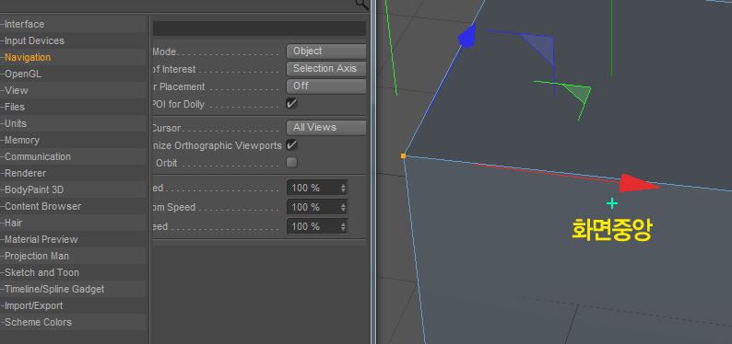The width and height of the screenshot is (732, 344).
Task: Open the Mode dropdown showing Object
Action: [325, 52]
